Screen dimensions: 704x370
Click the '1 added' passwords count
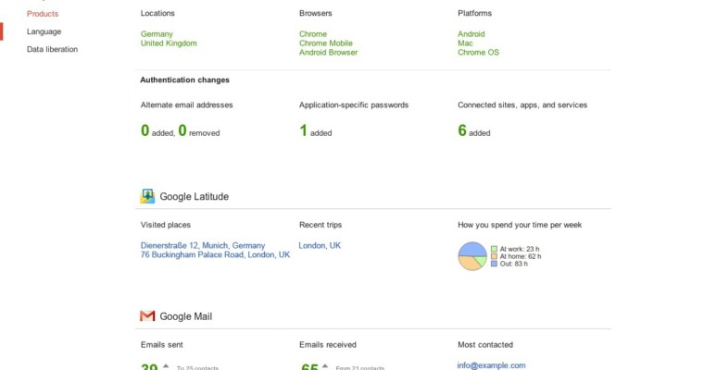click(x=316, y=130)
